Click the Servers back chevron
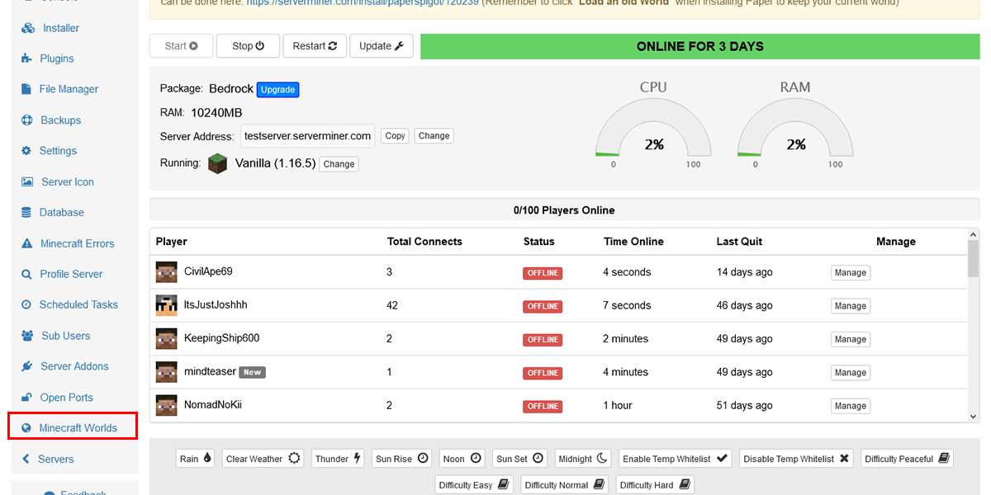This screenshot has width=991, height=495. pyautogui.click(x=26, y=460)
